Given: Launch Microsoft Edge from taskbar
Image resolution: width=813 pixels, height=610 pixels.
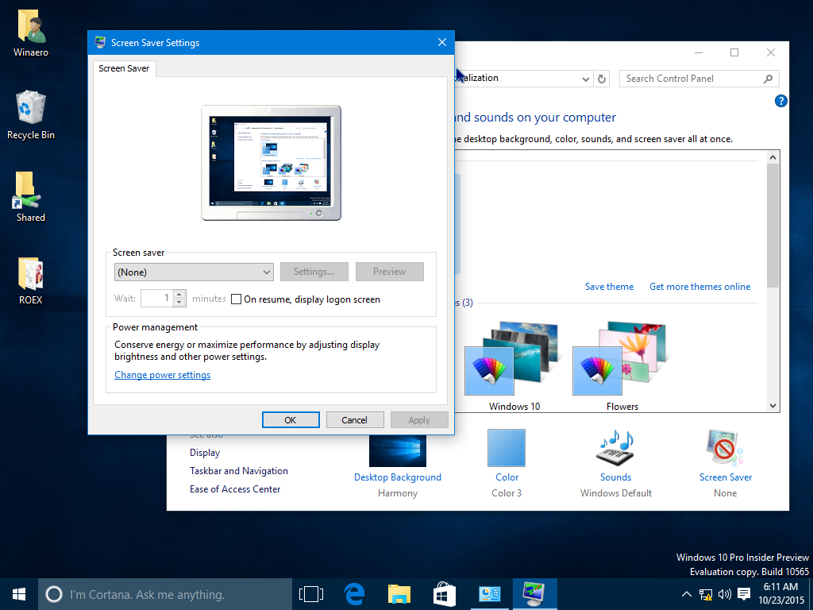Looking at the screenshot, I should 355,594.
